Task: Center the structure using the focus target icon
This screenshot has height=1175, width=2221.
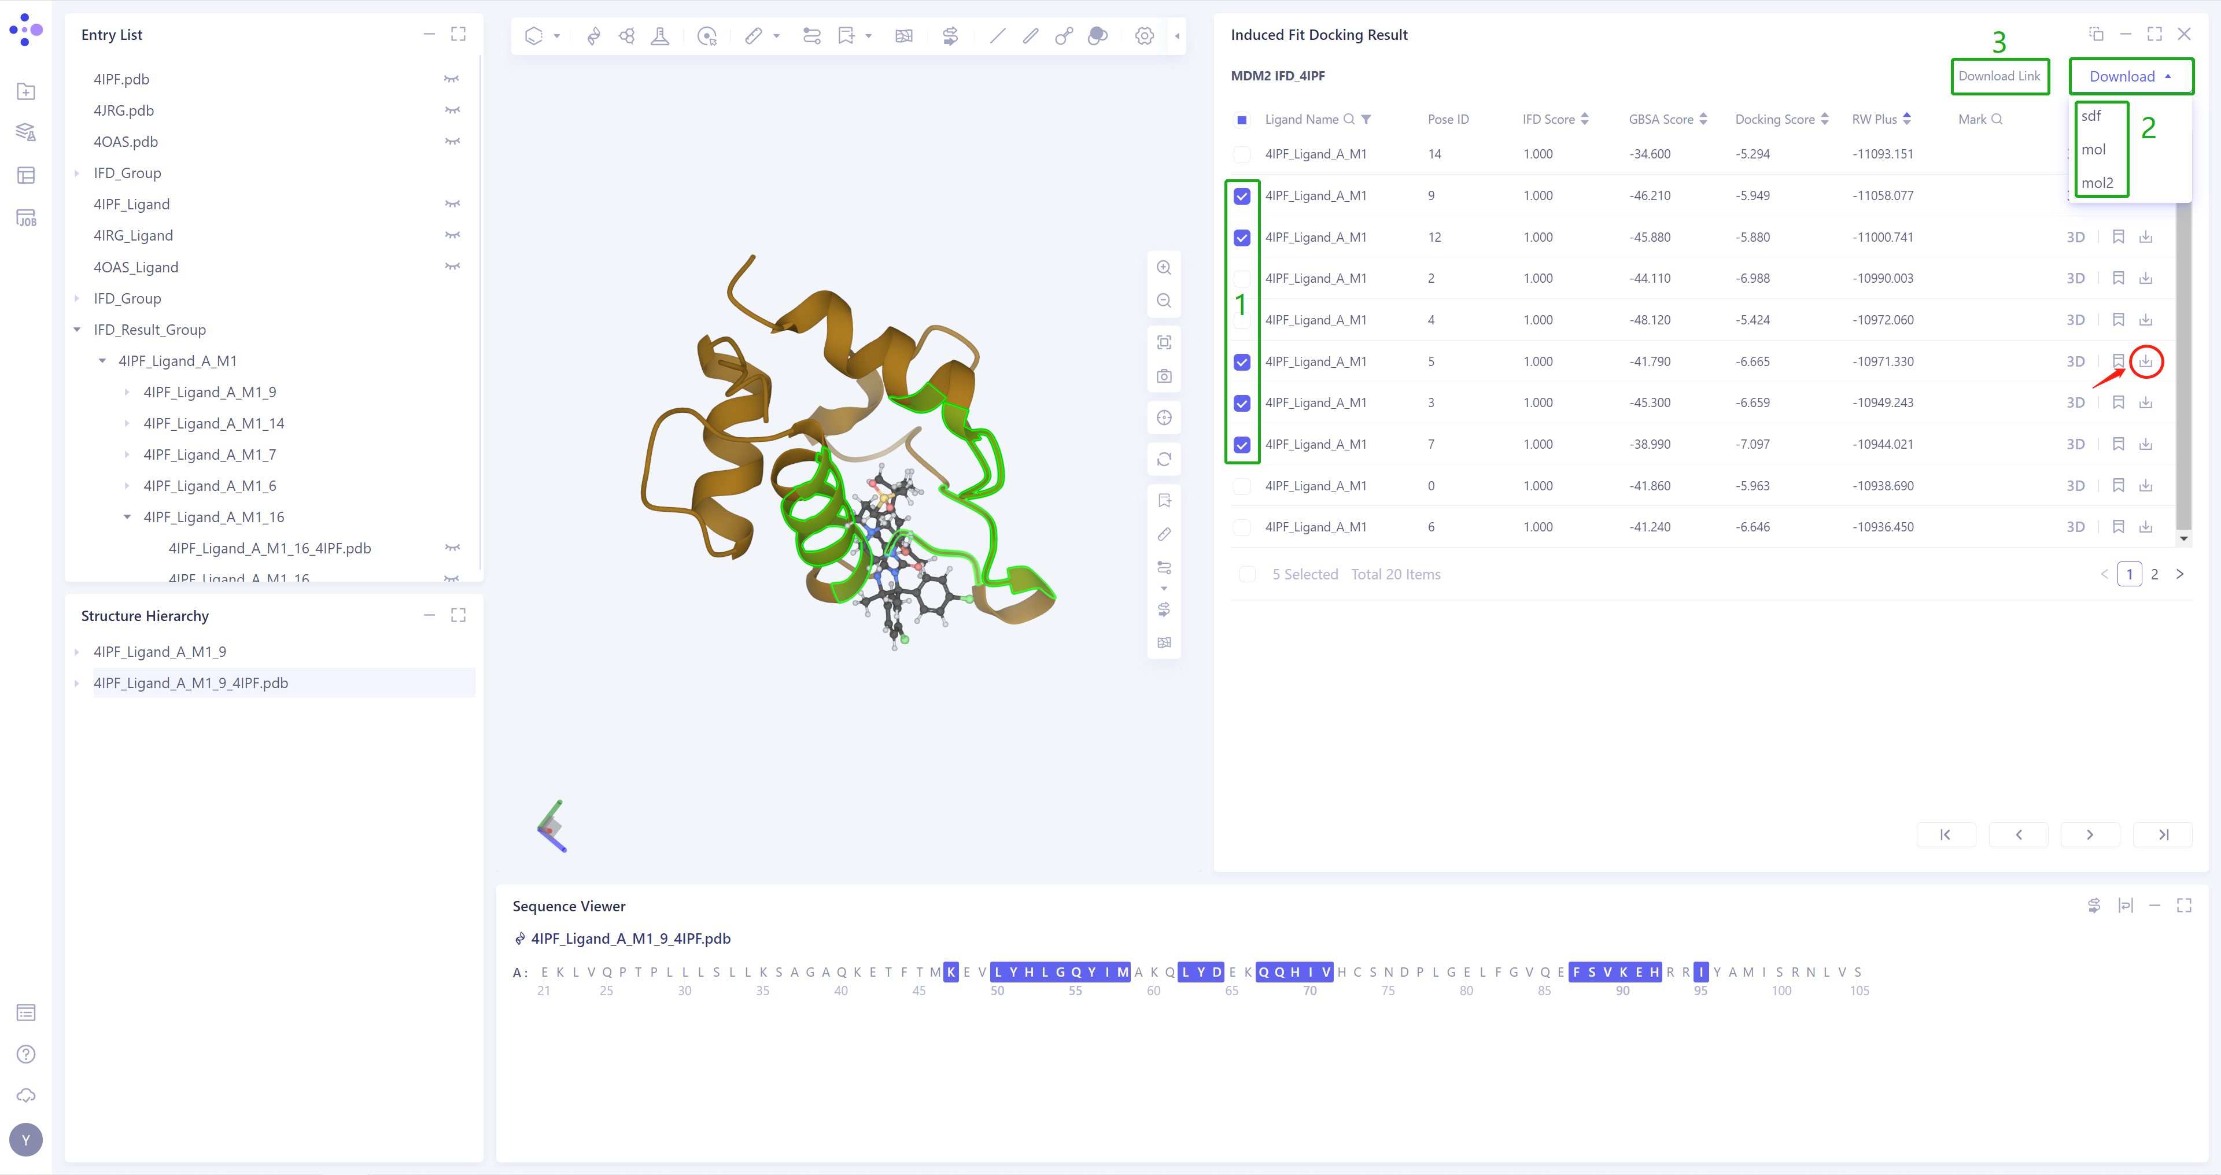Action: [x=1165, y=417]
